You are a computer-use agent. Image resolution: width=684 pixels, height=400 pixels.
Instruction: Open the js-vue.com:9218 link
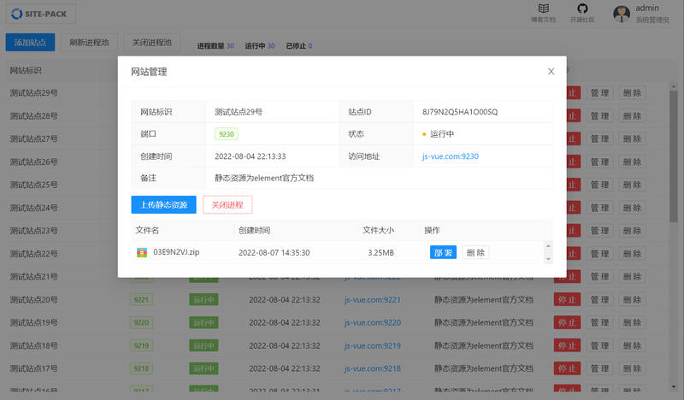coord(373,368)
